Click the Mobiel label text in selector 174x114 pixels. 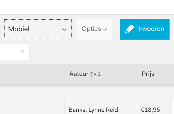tap(19, 29)
